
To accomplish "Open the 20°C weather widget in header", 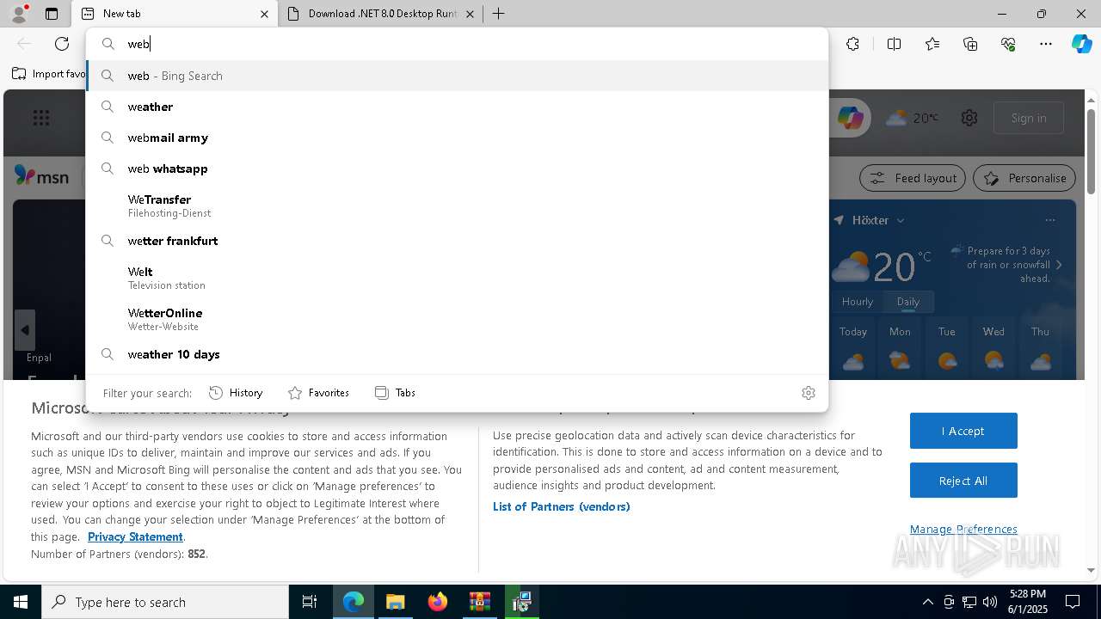I will pos(913,118).
